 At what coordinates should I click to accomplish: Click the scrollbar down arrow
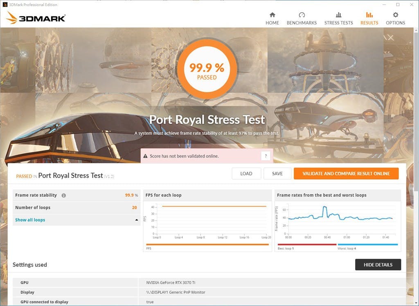(x=416, y=303)
